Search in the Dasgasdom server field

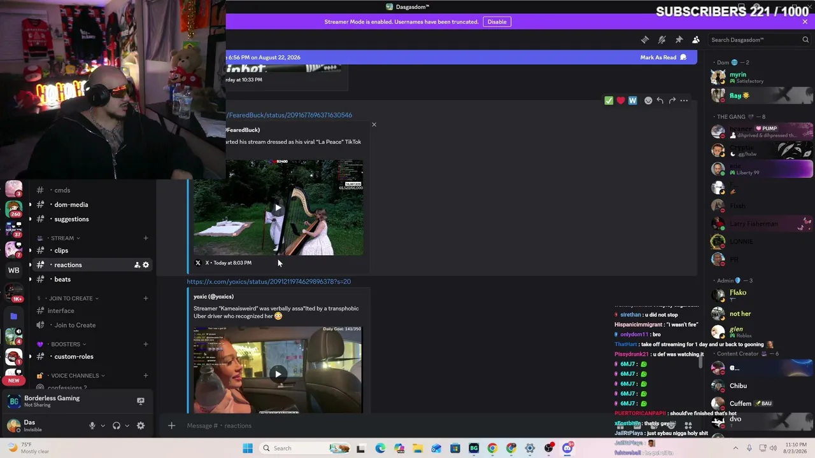point(760,39)
